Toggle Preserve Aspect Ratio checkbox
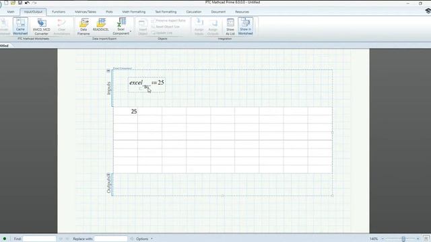This screenshot has height=242, width=431. [153, 21]
